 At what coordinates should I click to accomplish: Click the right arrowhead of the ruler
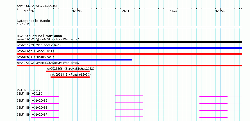(241, 9)
